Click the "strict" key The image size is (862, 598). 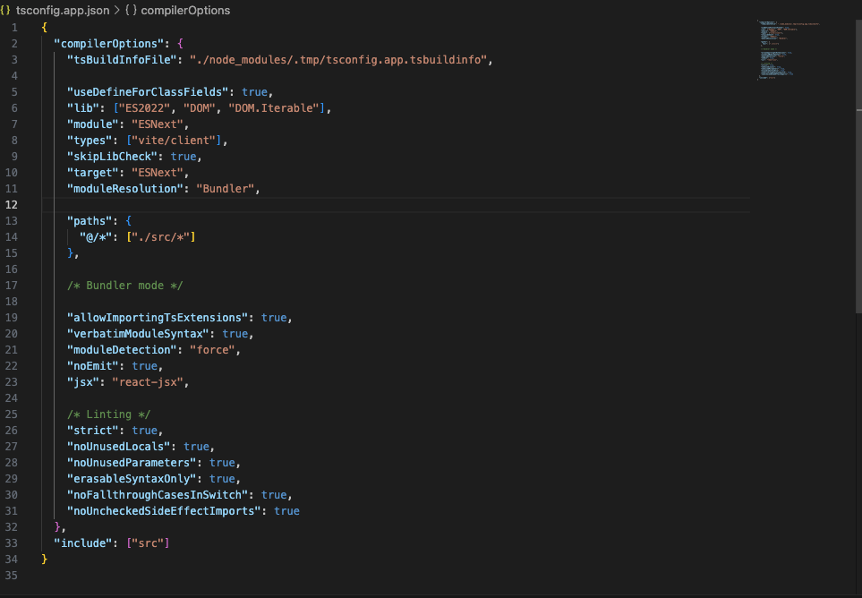[93, 431]
